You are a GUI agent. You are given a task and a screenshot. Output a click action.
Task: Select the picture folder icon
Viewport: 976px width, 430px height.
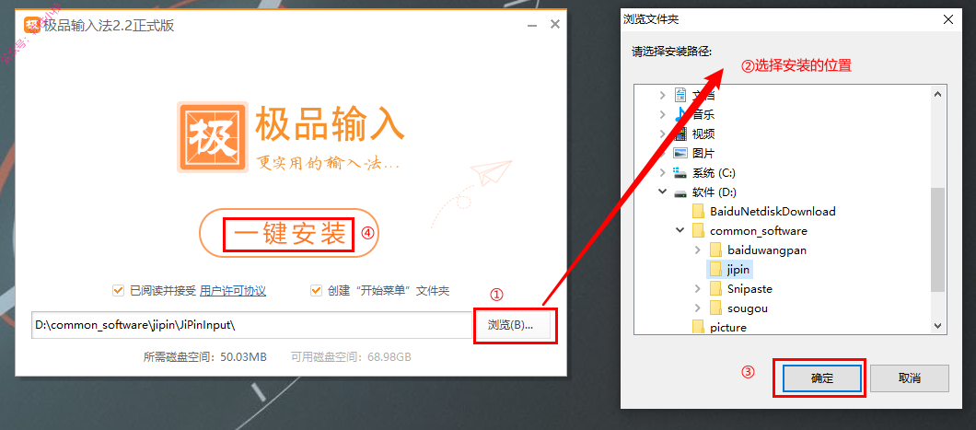click(698, 327)
